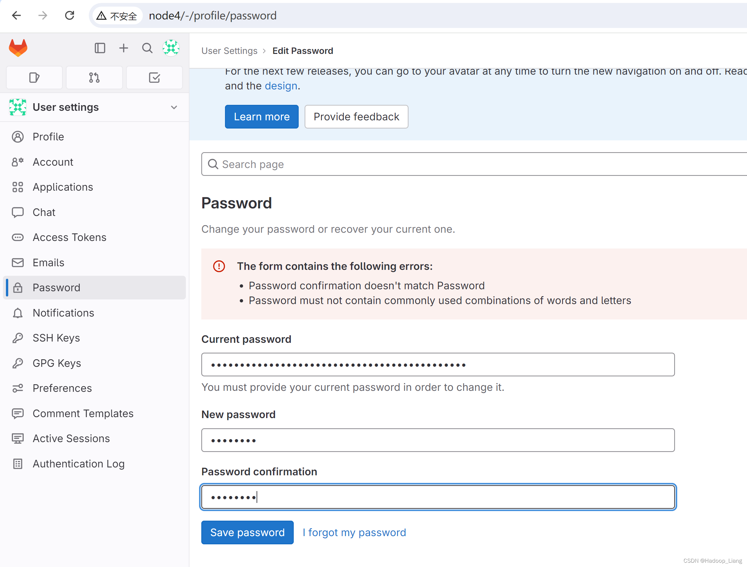Reload the page via browser refresh

coord(69,15)
